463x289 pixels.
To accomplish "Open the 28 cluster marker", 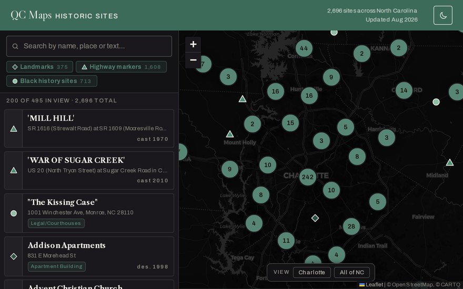I will click(x=351, y=226).
